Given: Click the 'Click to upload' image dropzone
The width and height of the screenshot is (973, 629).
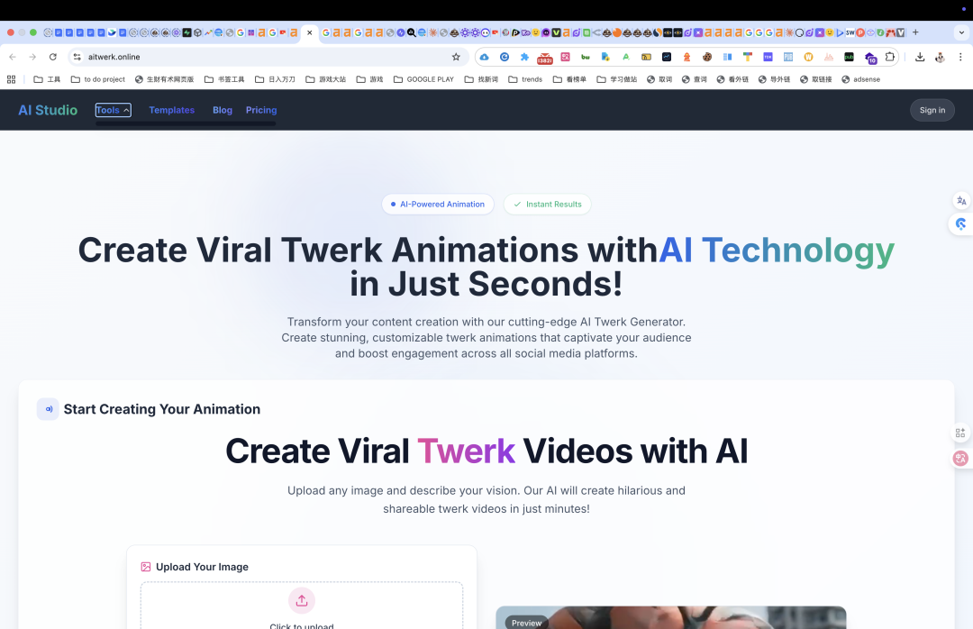Looking at the screenshot, I should (x=302, y=606).
